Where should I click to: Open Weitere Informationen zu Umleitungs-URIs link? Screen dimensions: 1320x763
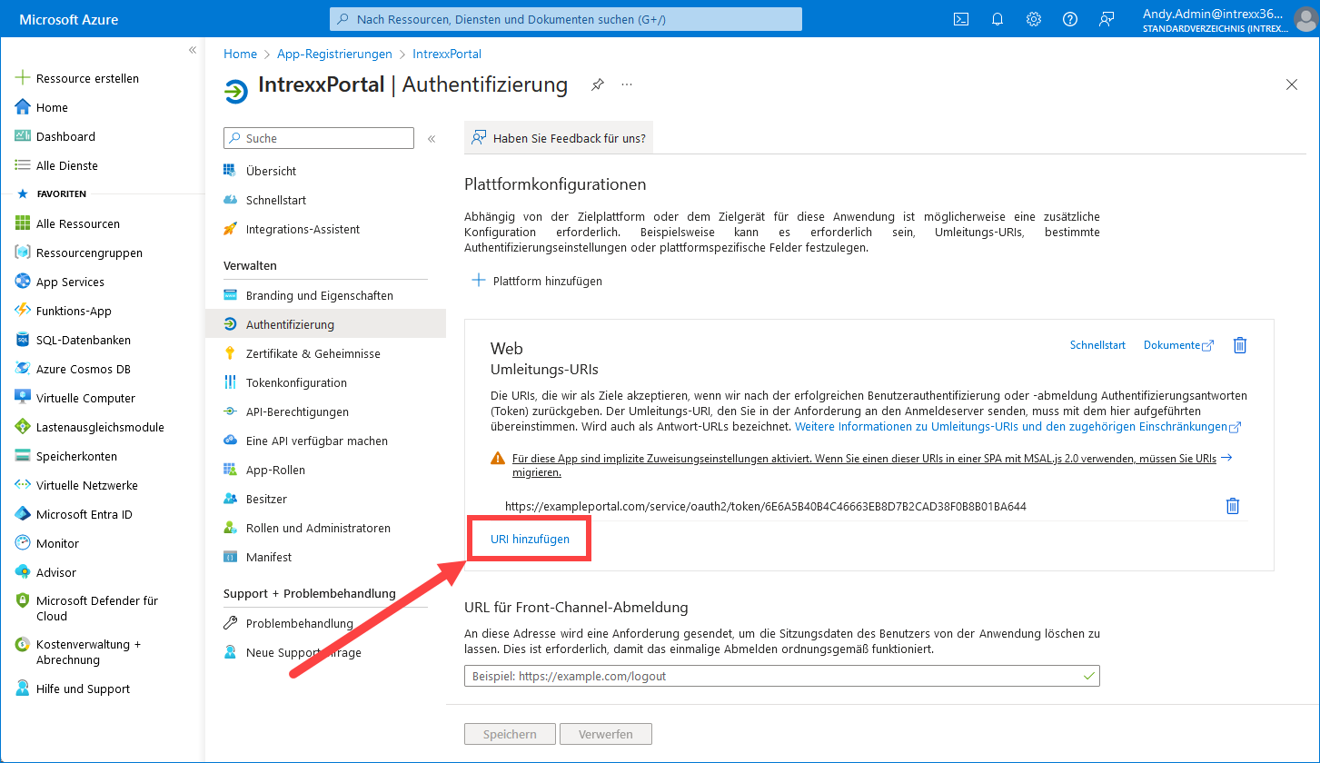point(1017,426)
